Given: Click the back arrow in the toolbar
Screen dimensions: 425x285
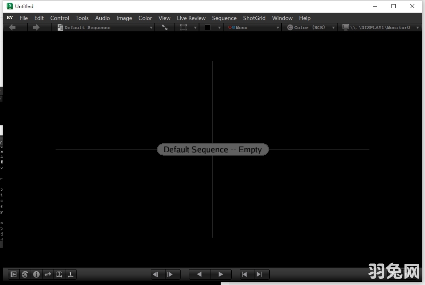Looking at the screenshot, I should click(x=12, y=27).
